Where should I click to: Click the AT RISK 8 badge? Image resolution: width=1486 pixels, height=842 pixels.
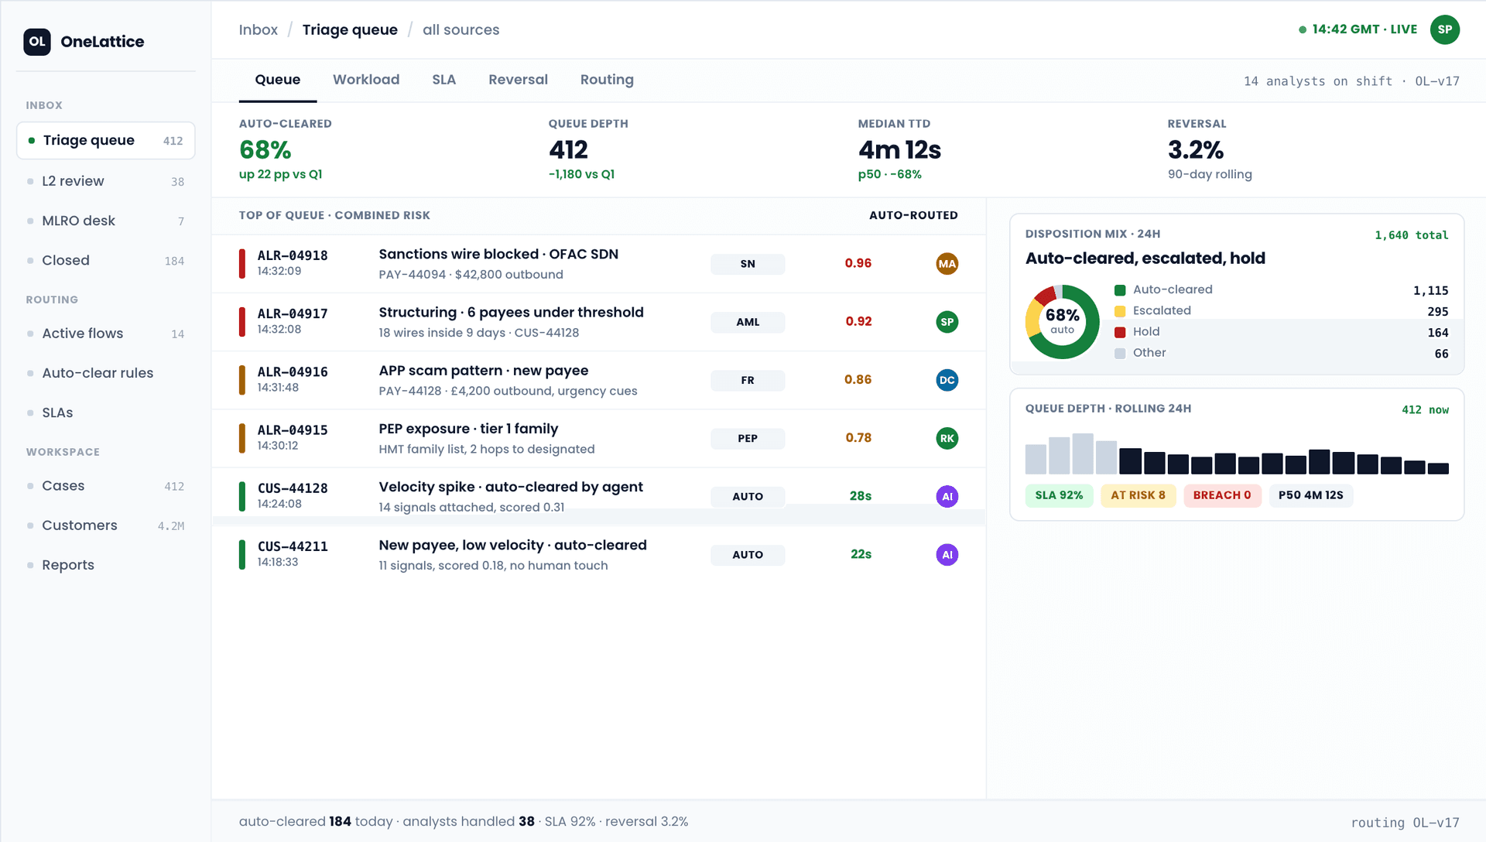(x=1138, y=495)
